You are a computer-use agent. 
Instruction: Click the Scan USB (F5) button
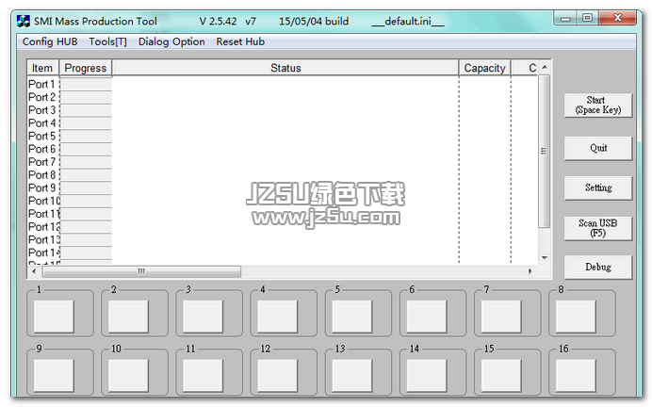598,228
